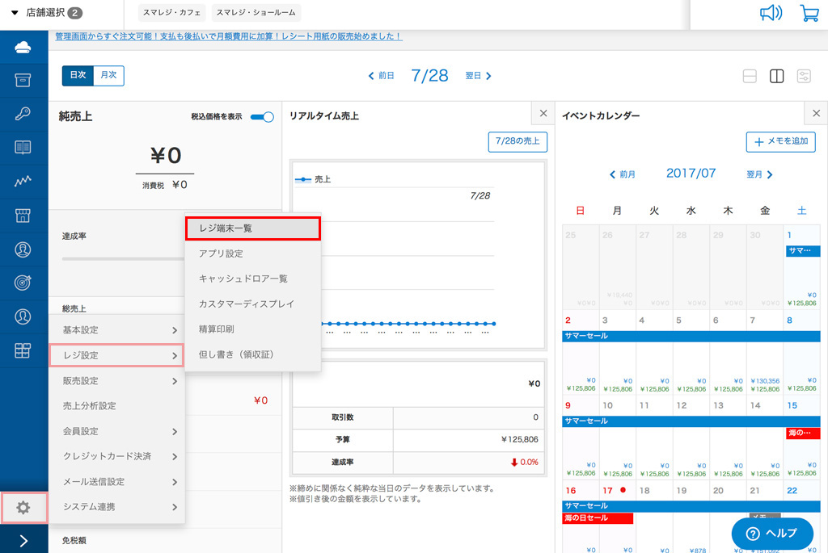Expand the 基本設定 submenu
The image size is (828, 553).
[x=117, y=330]
